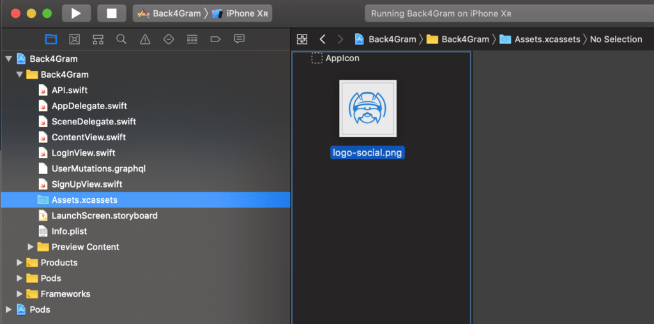
Task: Select the Preview Content folder
Action: [x=145, y=247]
